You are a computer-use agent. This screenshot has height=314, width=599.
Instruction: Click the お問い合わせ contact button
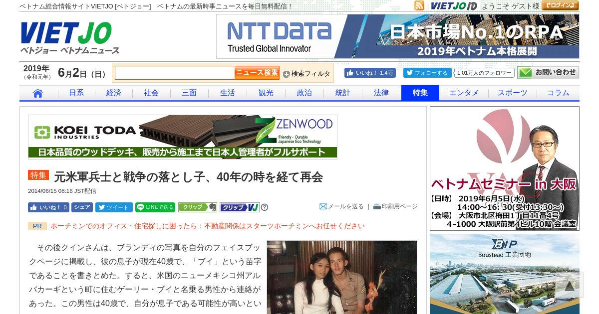click(x=548, y=73)
